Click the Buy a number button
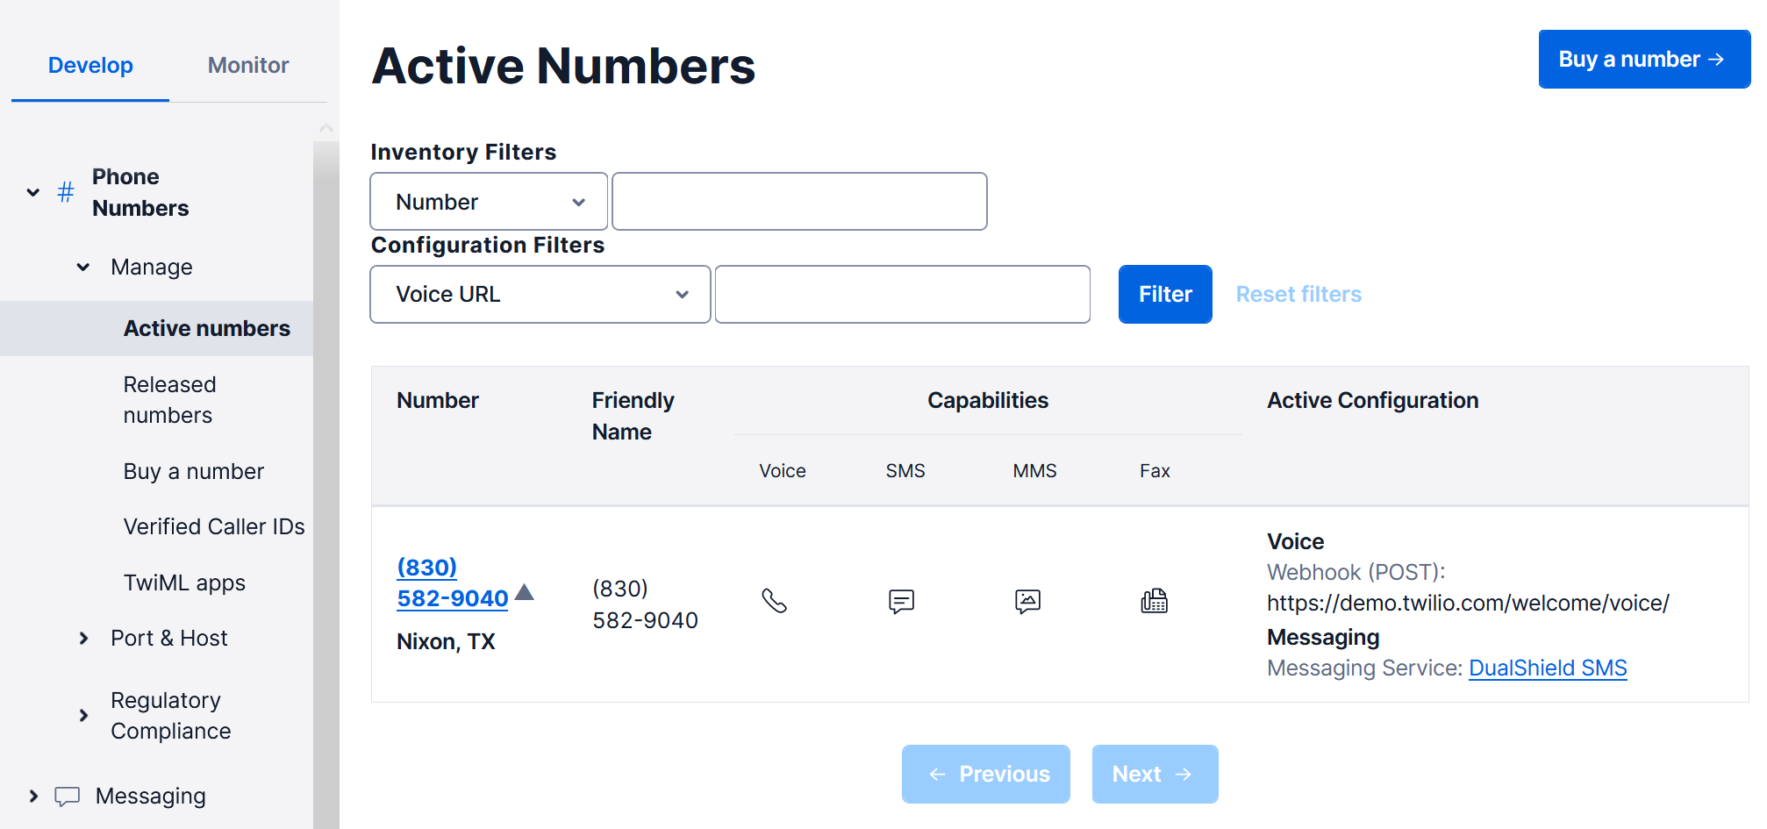The height and width of the screenshot is (829, 1767). point(1643,60)
